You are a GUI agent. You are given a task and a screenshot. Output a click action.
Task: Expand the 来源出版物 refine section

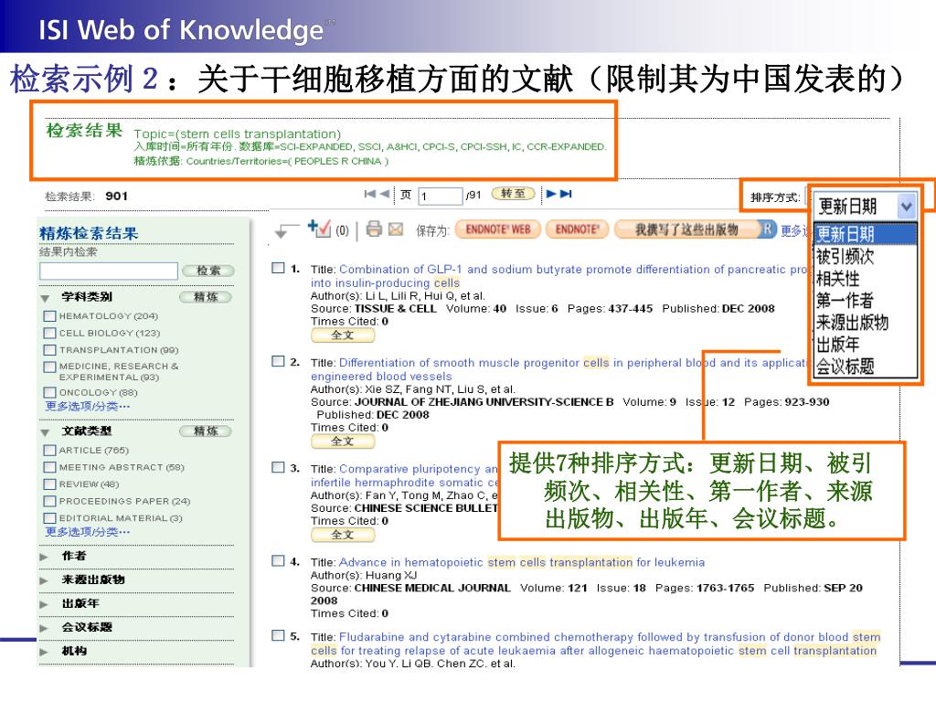44,580
